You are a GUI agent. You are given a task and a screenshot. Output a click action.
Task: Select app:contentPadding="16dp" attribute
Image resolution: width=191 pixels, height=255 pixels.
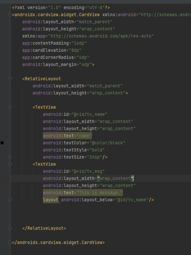pos(54,43)
